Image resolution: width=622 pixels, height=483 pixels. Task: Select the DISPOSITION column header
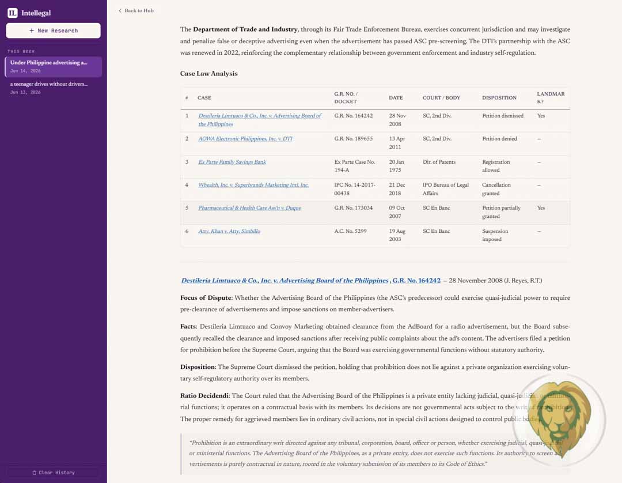(x=499, y=97)
